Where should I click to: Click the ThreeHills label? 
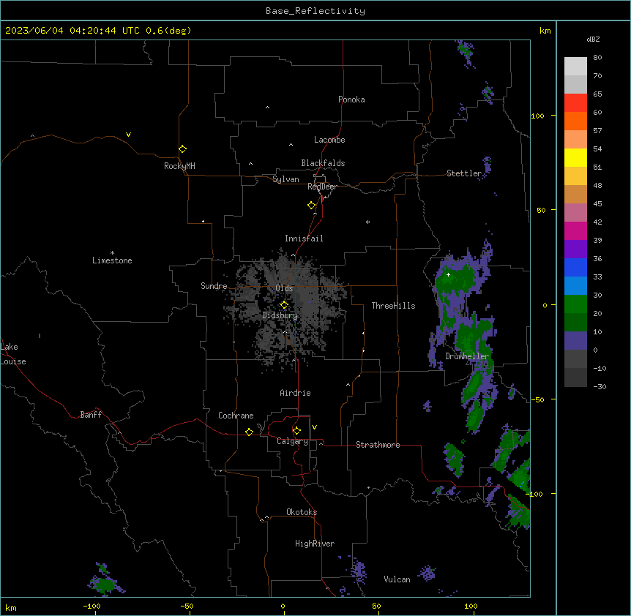393,306
